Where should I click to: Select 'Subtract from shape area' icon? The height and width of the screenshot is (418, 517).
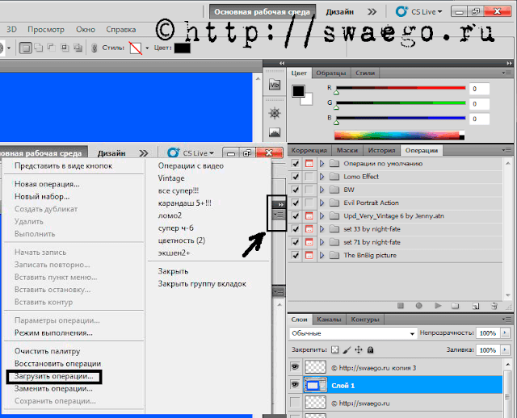52,48
